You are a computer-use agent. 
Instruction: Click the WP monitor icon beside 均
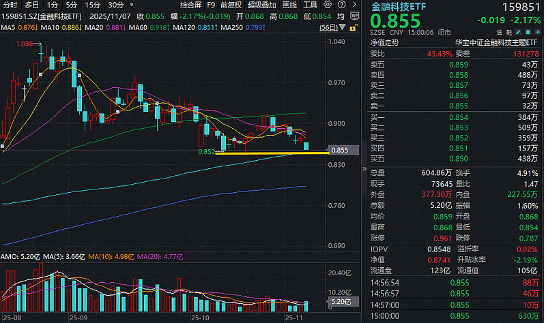coord(354,16)
